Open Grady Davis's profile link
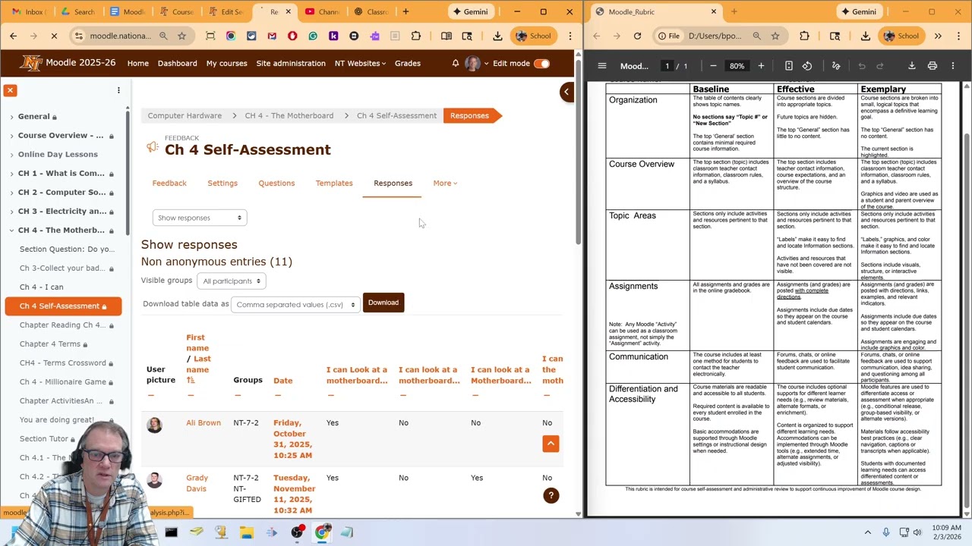This screenshot has height=546, width=972. pos(197,483)
